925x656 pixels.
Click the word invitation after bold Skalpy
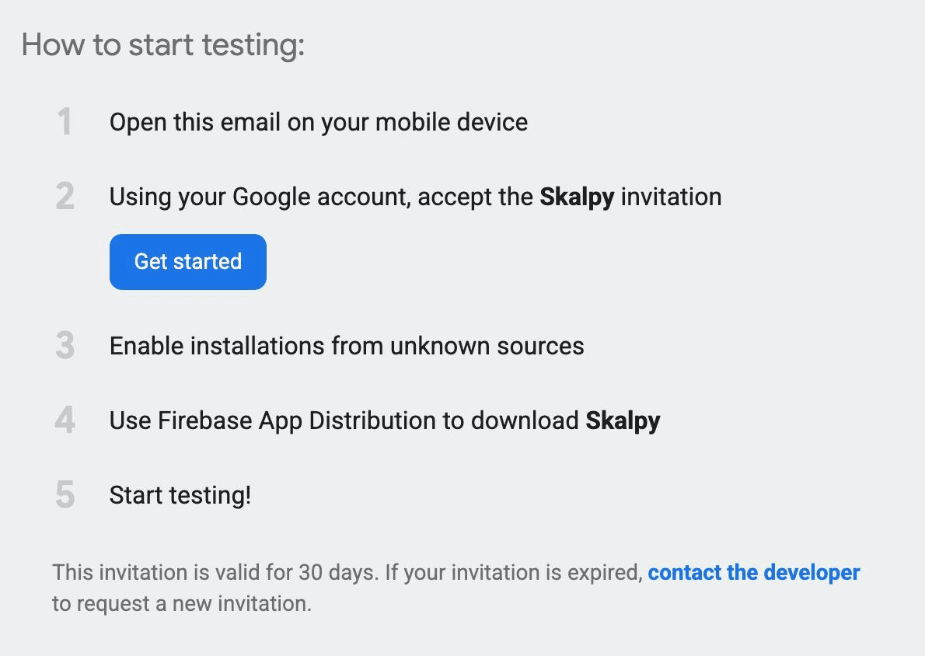[x=672, y=197]
